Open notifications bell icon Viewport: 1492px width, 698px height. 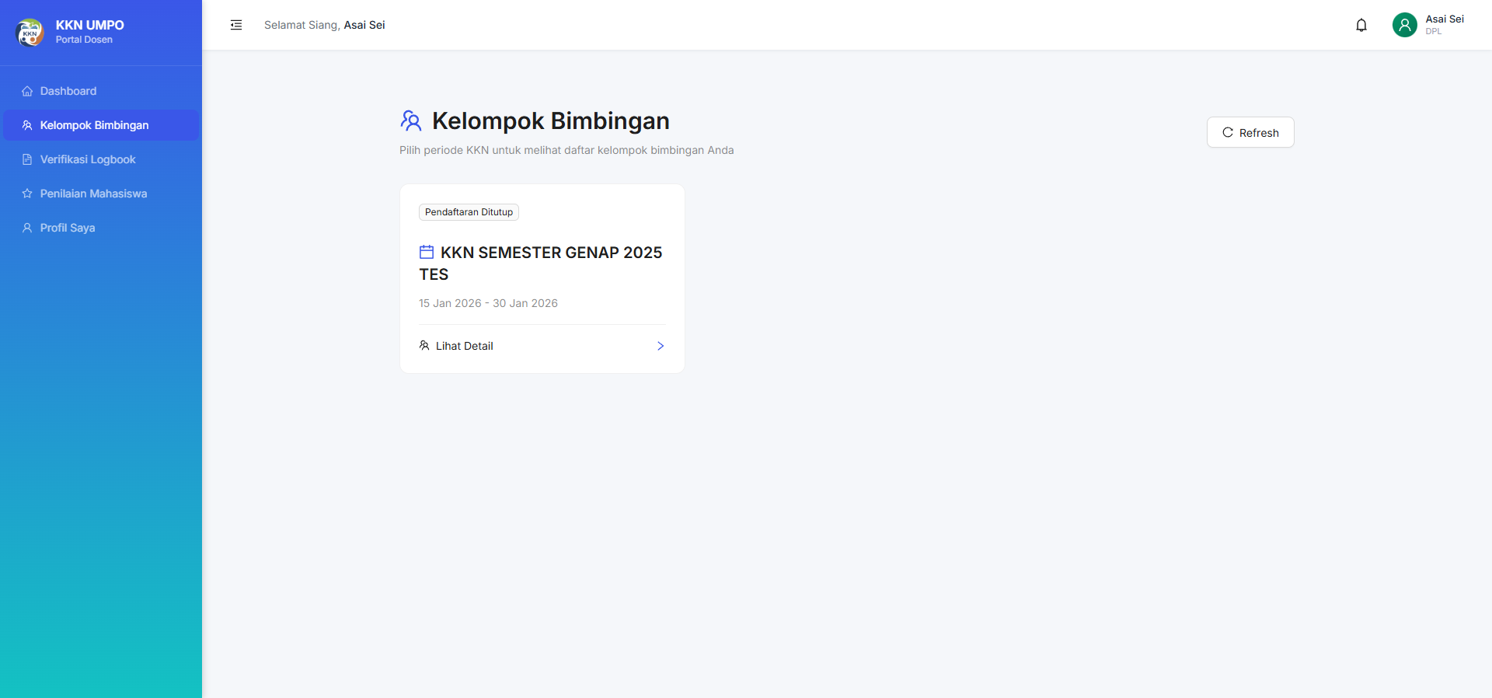coord(1361,25)
